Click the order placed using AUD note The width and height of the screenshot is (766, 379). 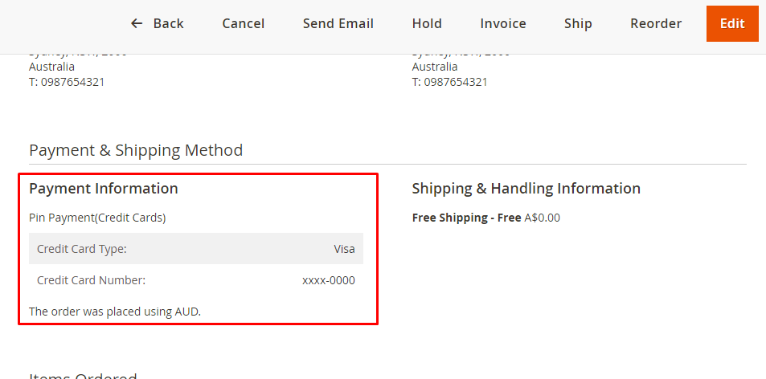115,311
